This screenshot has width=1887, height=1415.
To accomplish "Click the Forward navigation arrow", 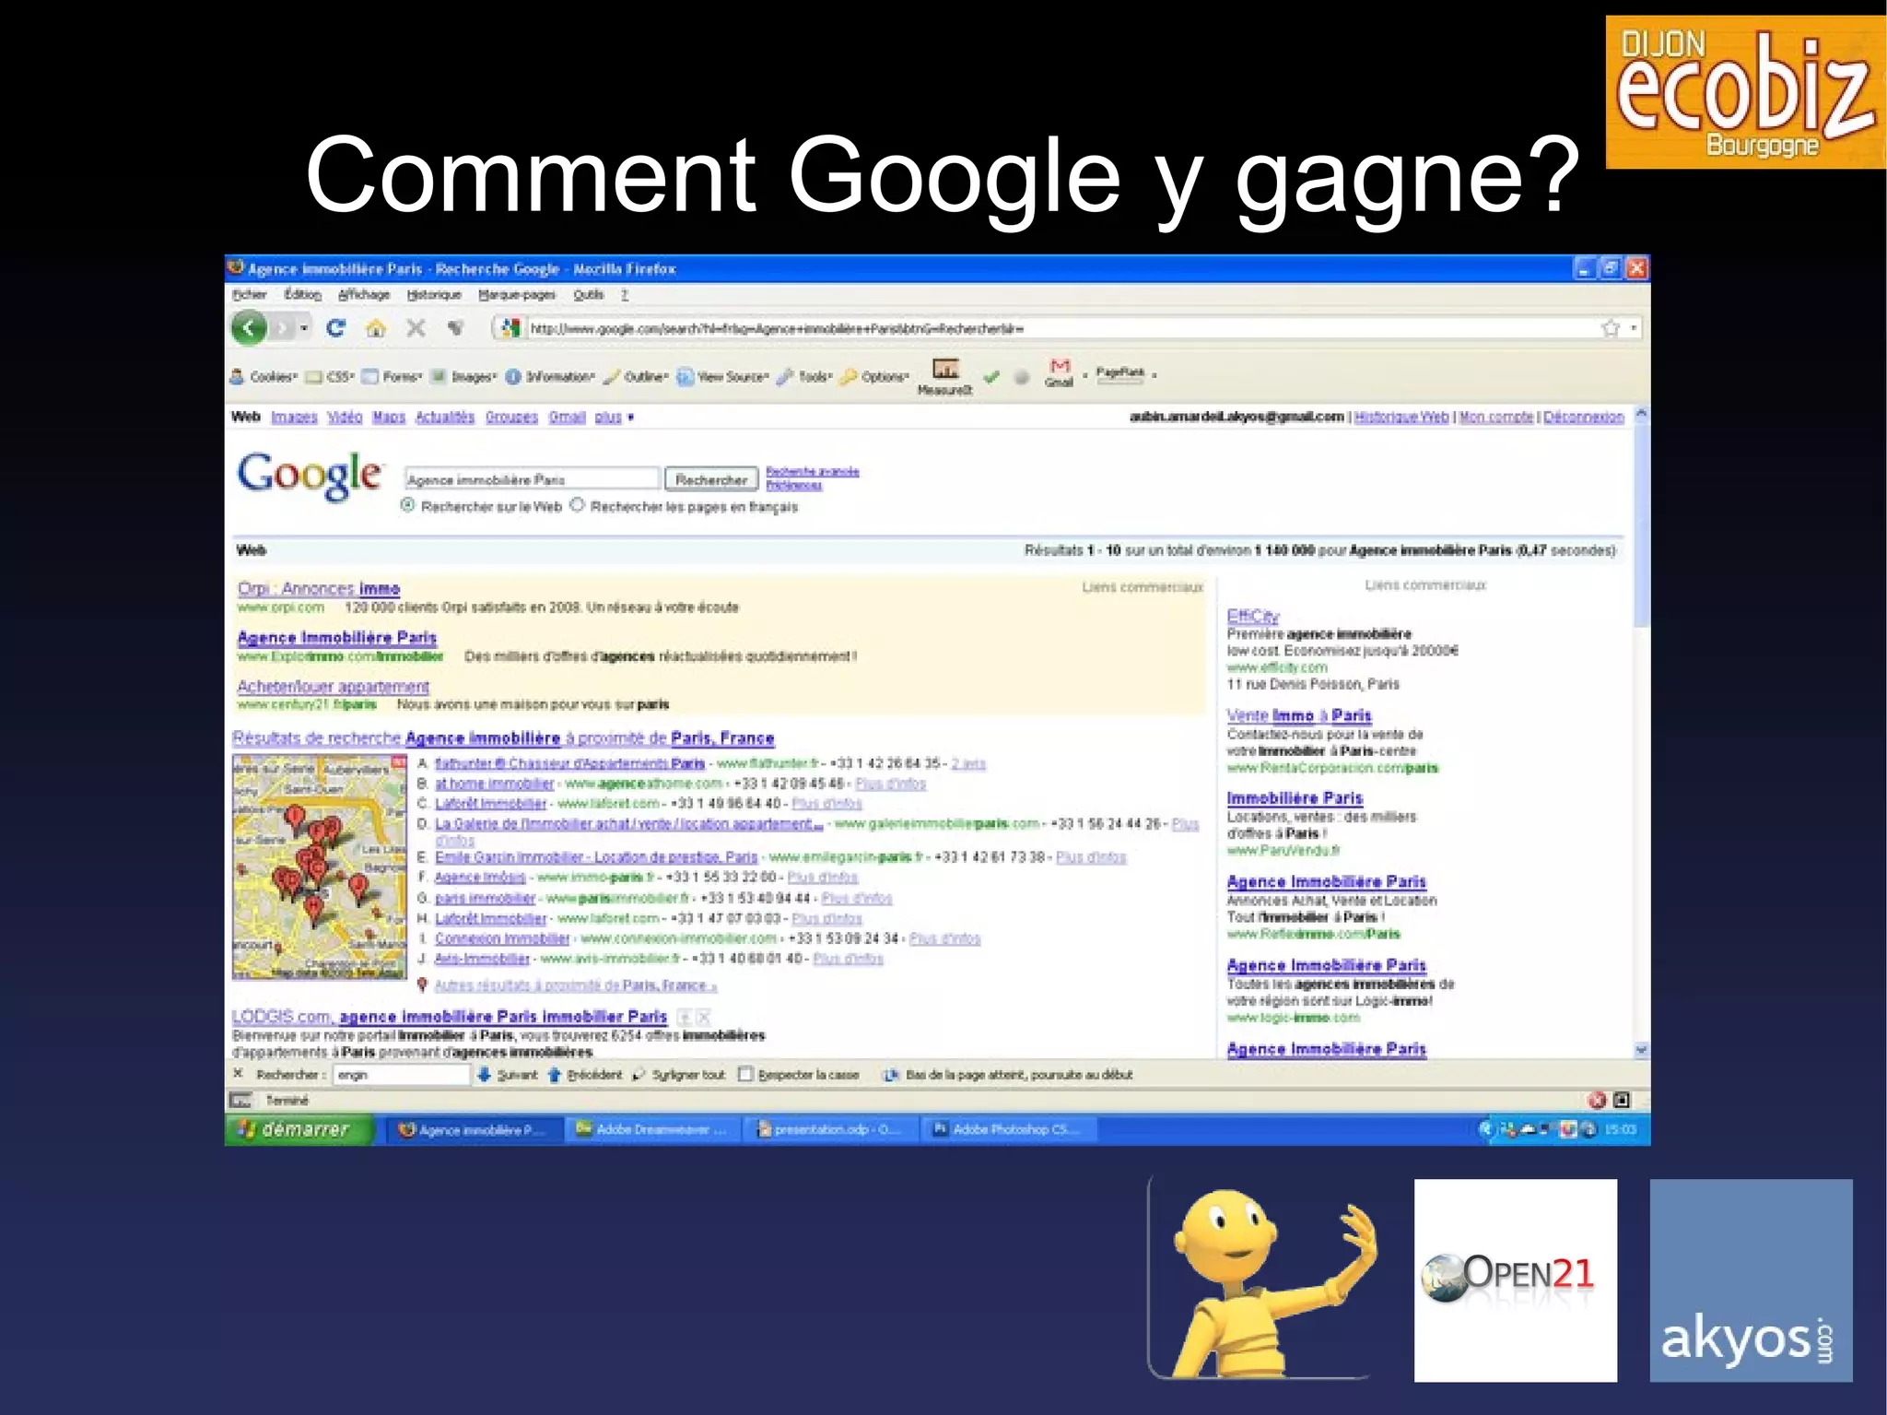I will click(283, 328).
